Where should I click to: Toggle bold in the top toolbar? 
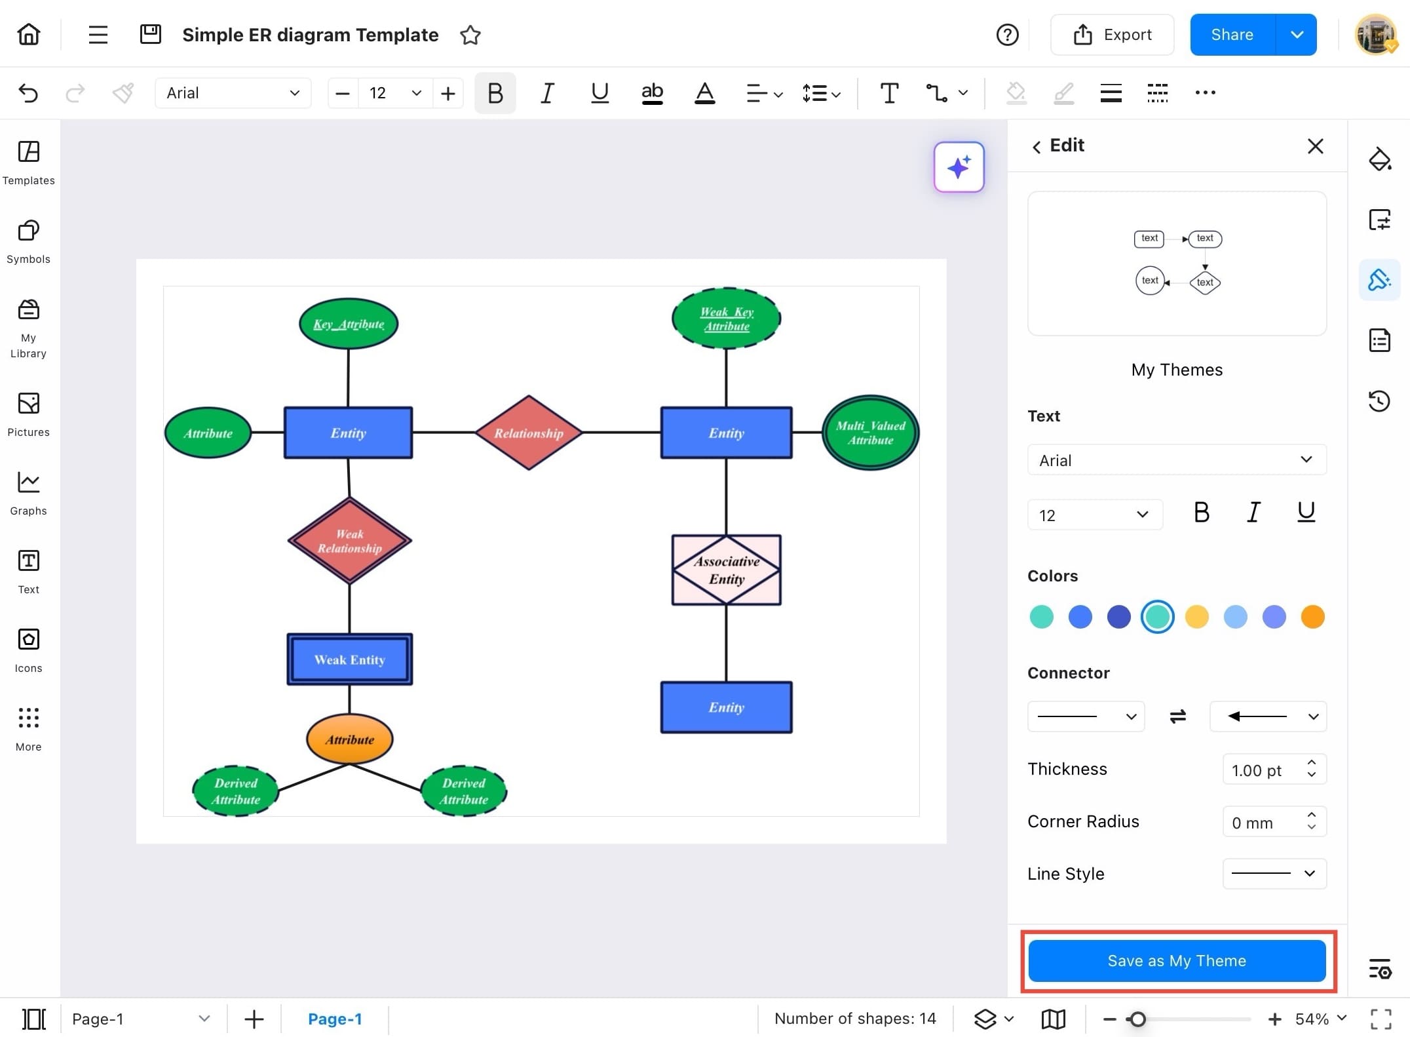pyautogui.click(x=495, y=93)
